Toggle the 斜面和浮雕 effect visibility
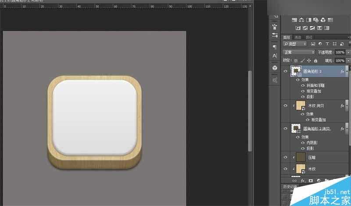 (x=303, y=86)
